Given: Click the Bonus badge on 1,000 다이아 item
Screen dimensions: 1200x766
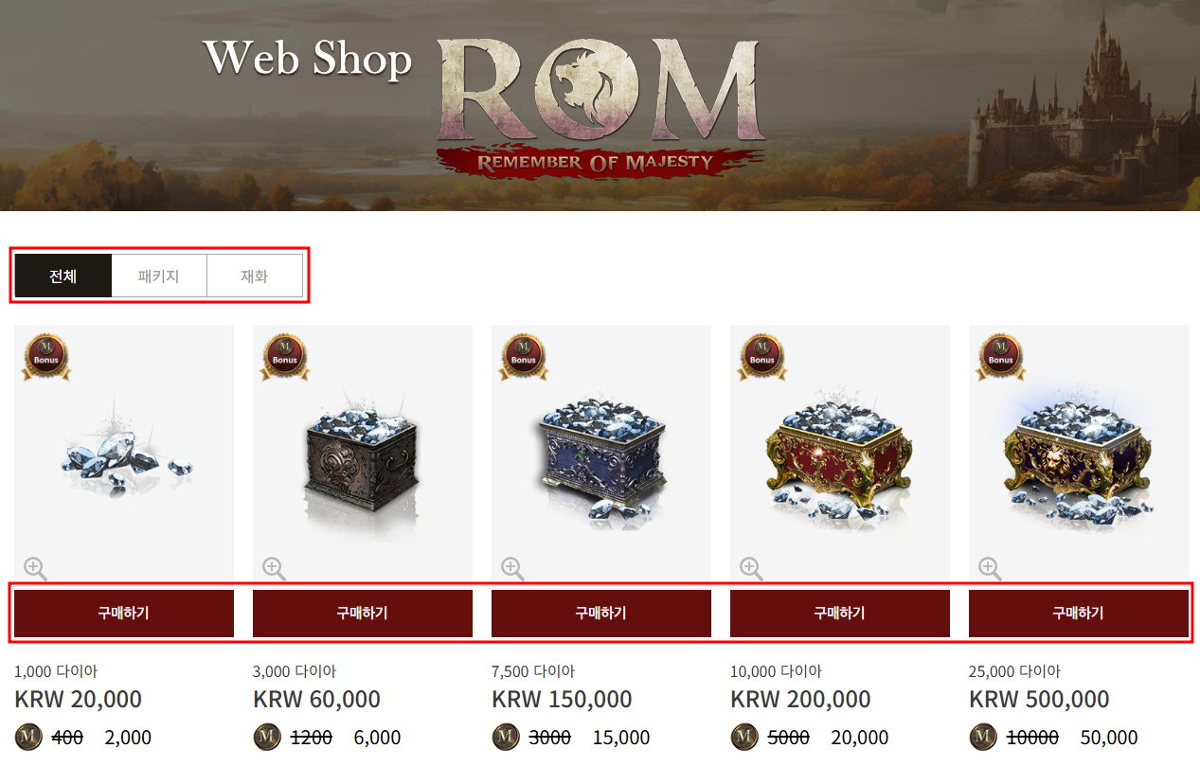Looking at the screenshot, I should 46,357.
